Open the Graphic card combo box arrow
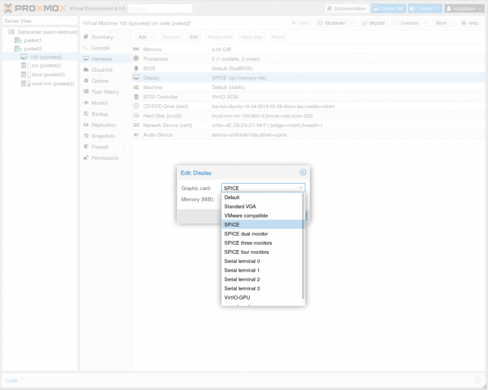This screenshot has width=488, height=390. point(301,188)
